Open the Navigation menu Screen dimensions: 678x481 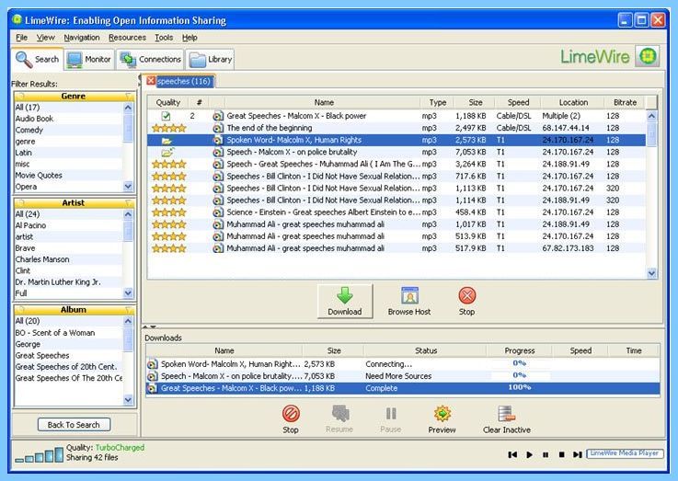coord(82,38)
